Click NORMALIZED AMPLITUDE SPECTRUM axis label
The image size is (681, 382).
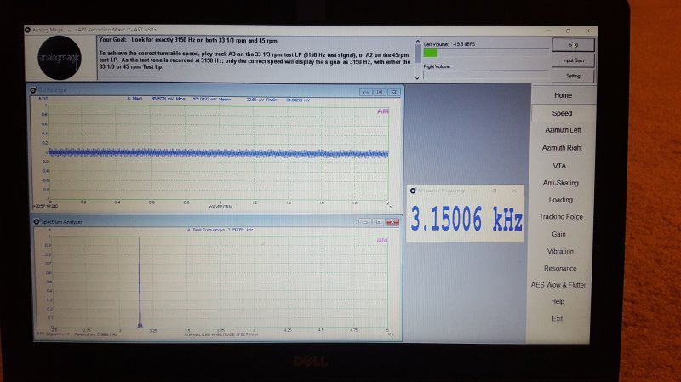(220, 334)
